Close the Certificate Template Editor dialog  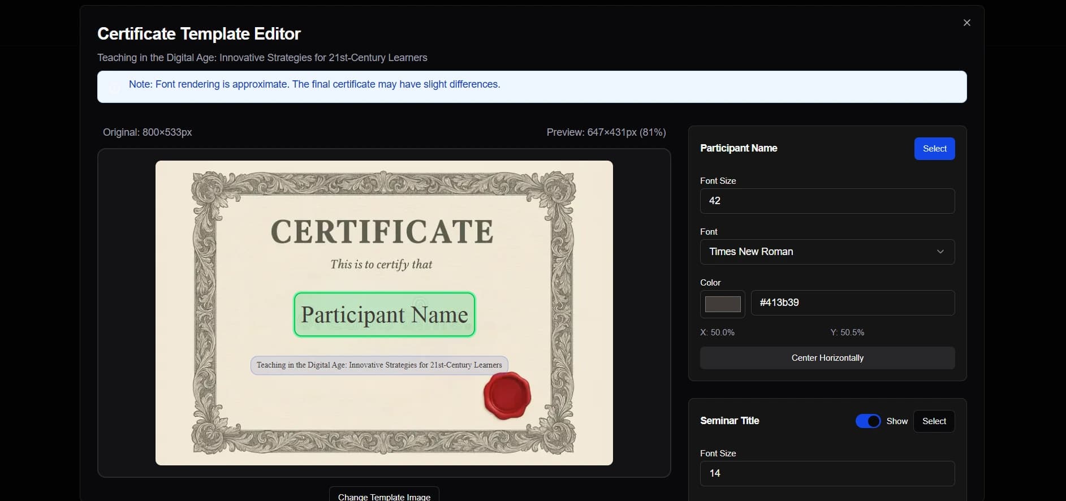coord(966,23)
